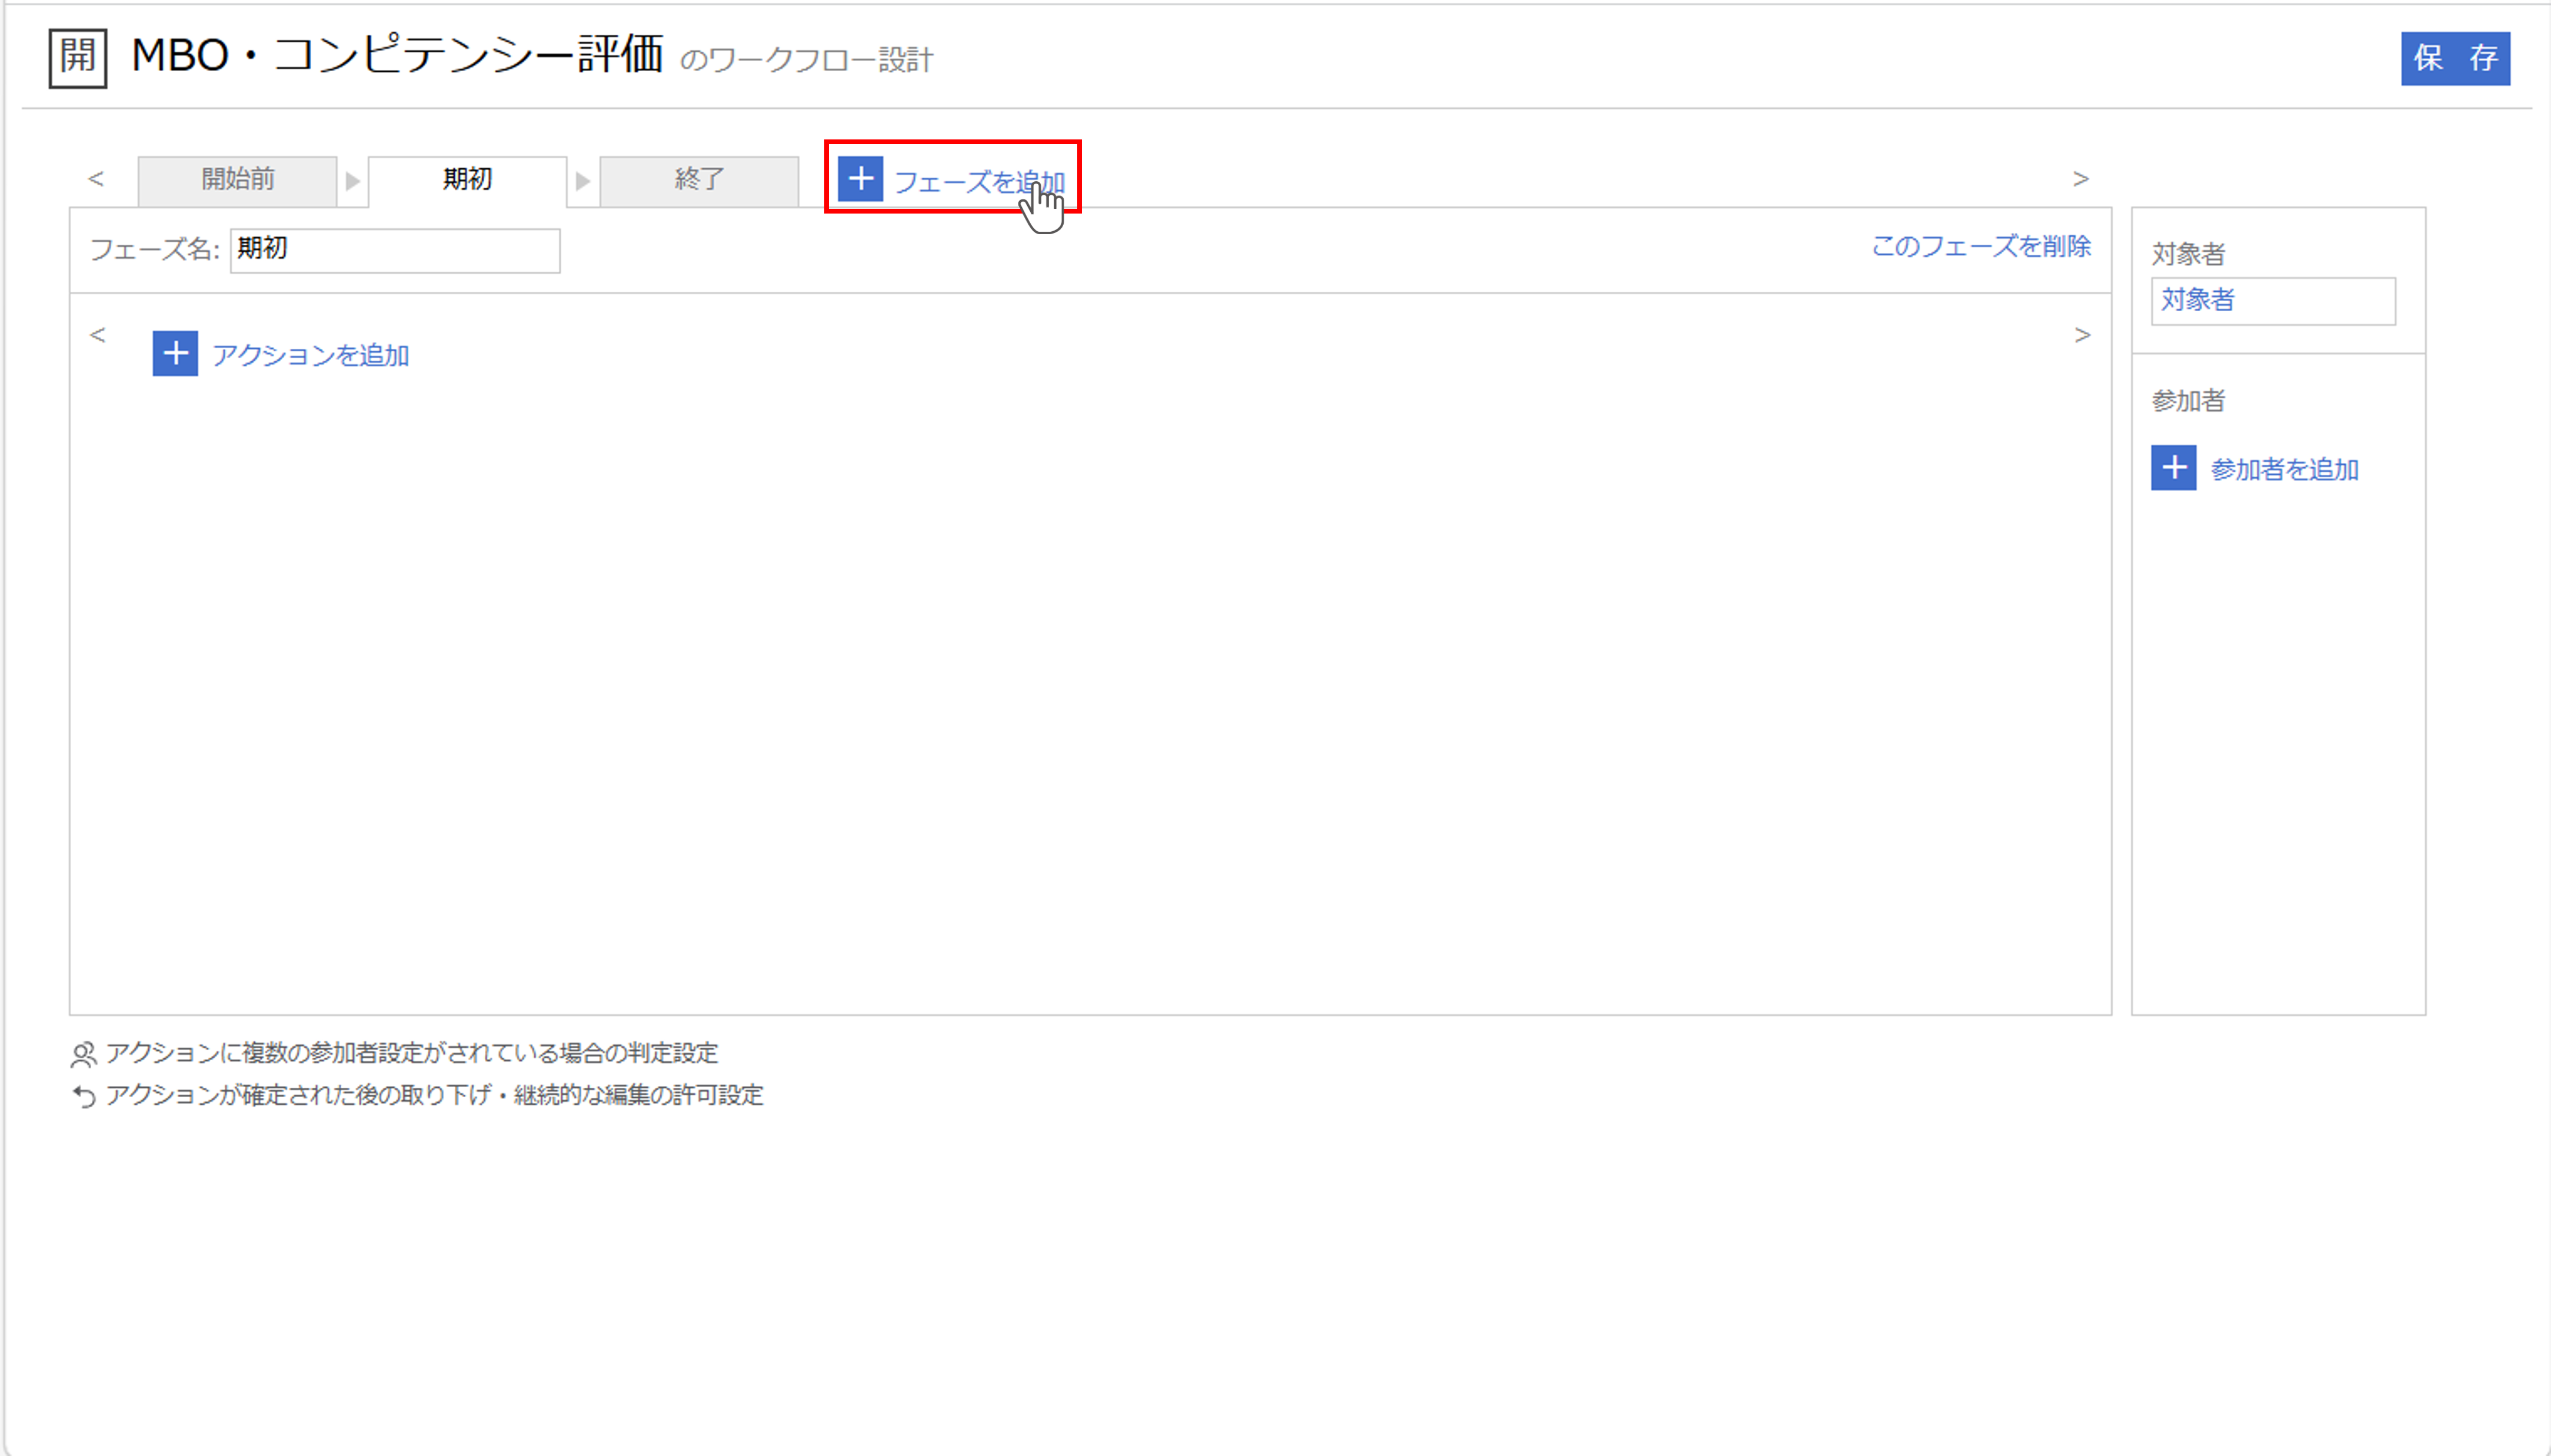Click the plus icon for フェーズを追加
2551x1456 pixels.
pos(860,179)
